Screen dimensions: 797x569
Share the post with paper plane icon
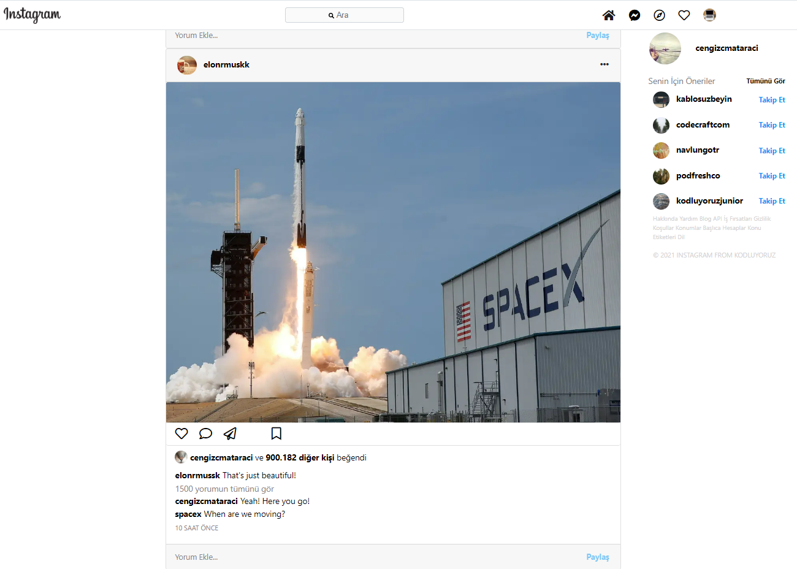tap(230, 433)
